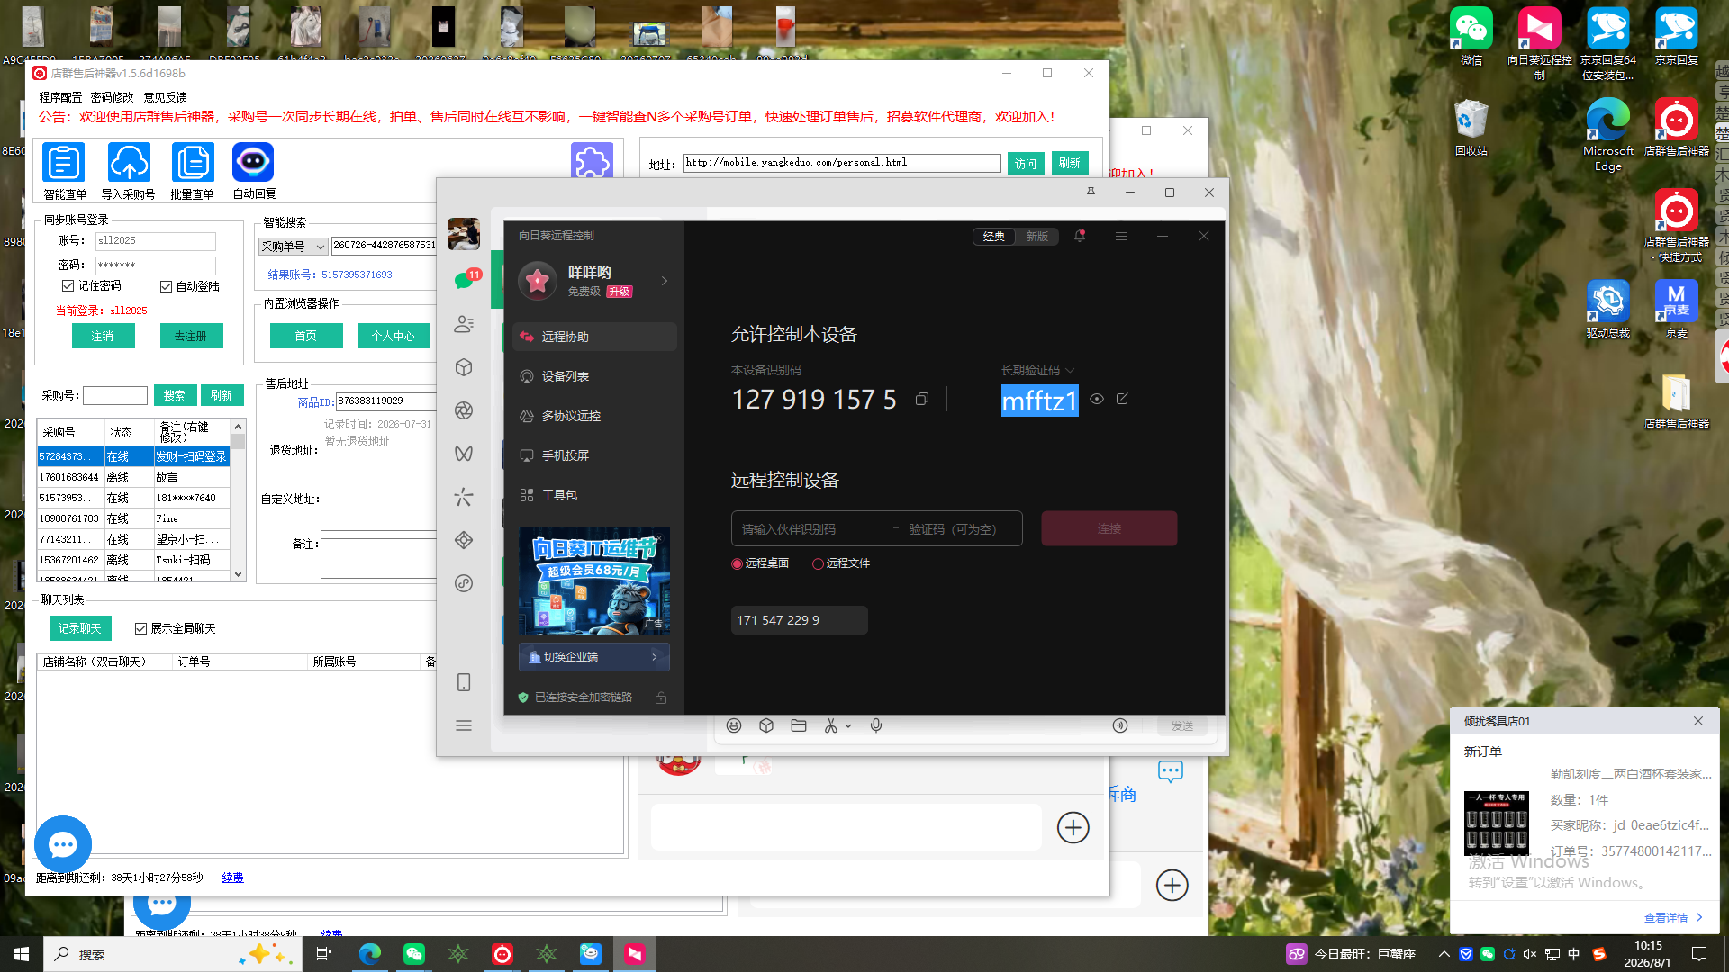The height and width of the screenshot is (972, 1729).
Task: Select 手机投屏 in Sunflower sidebar
Action: point(594,455)
